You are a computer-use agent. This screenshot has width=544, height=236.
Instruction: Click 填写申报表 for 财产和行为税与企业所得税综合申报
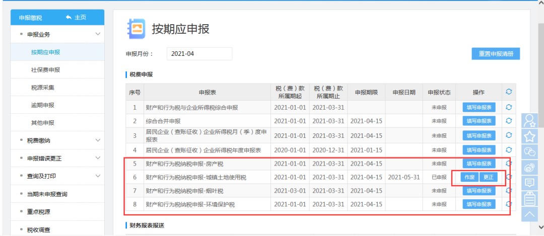tap(479, 107)
